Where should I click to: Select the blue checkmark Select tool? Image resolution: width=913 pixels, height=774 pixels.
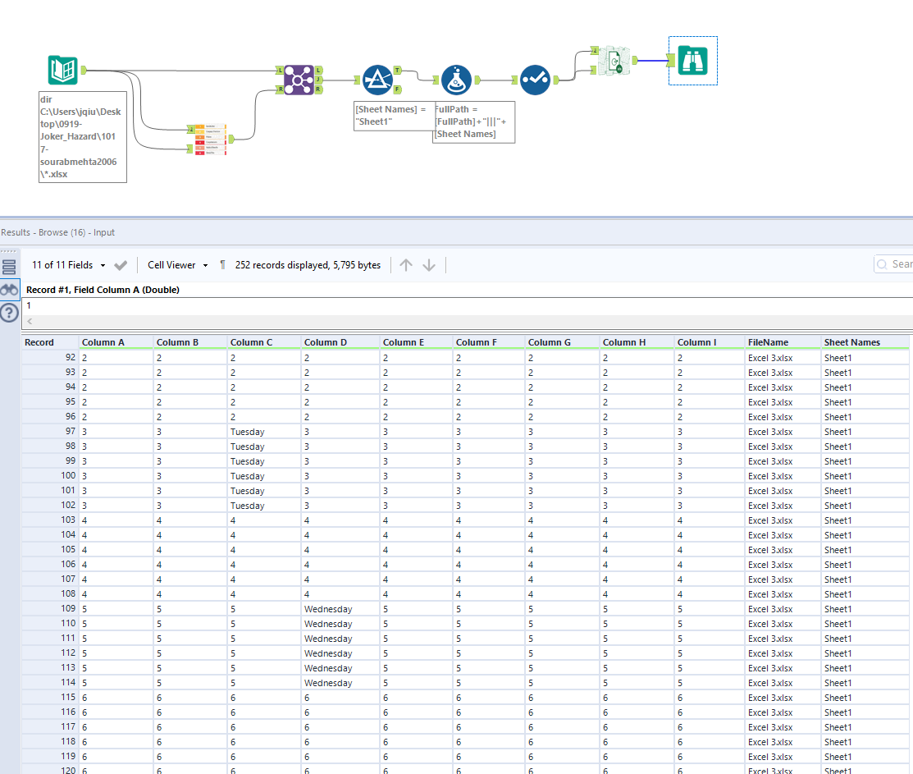click(535, 80)
